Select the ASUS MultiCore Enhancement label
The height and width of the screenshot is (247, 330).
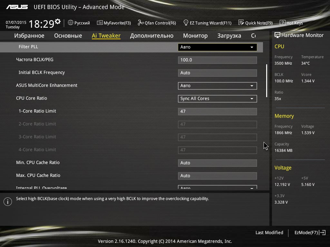47,85
